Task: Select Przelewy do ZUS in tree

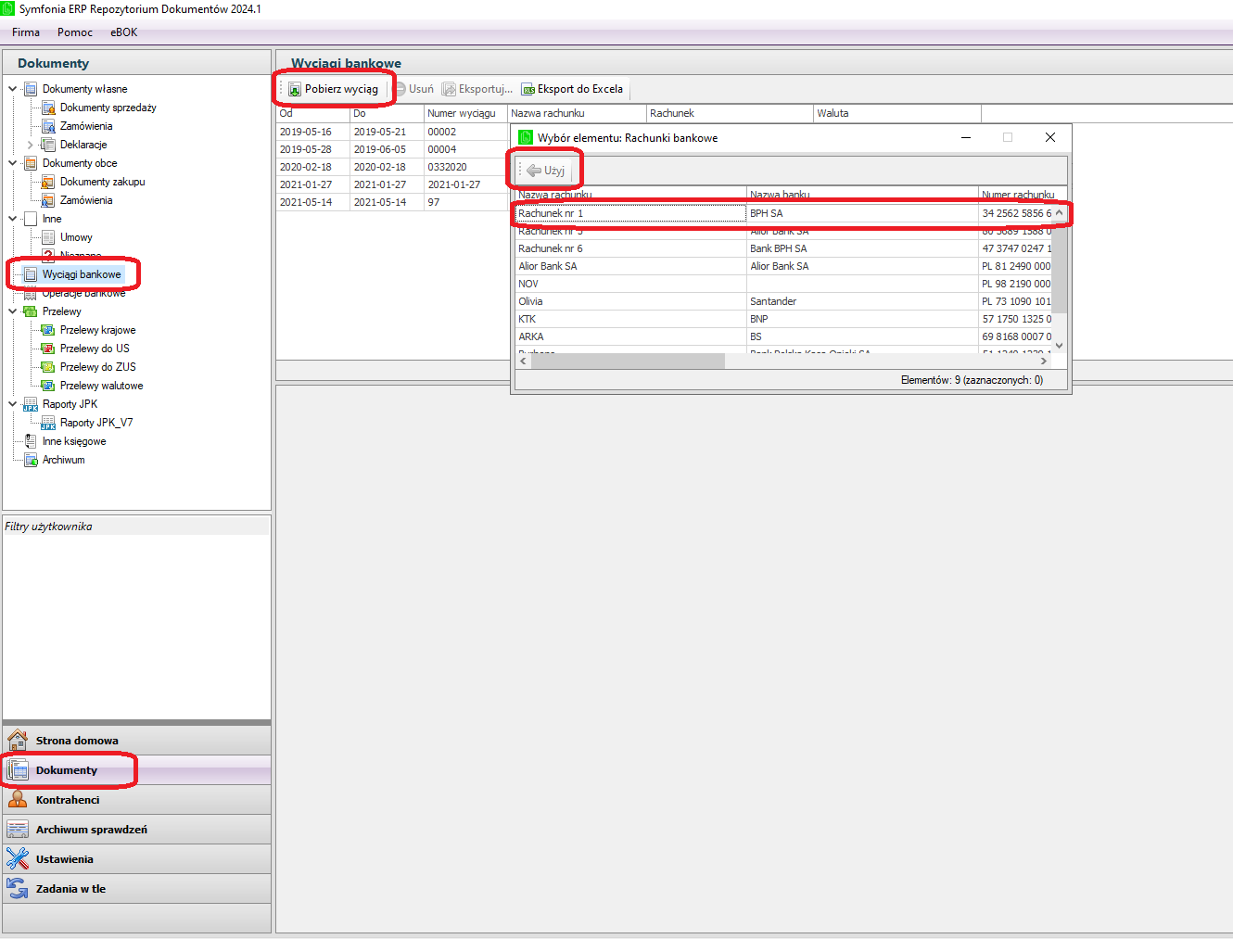Action: click(97, 367)
